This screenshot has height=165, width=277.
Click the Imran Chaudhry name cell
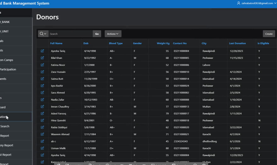coord(60,106)
